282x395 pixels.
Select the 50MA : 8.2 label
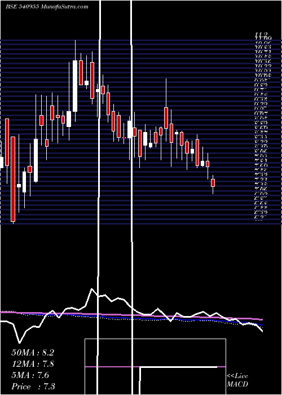click(33, 353)
